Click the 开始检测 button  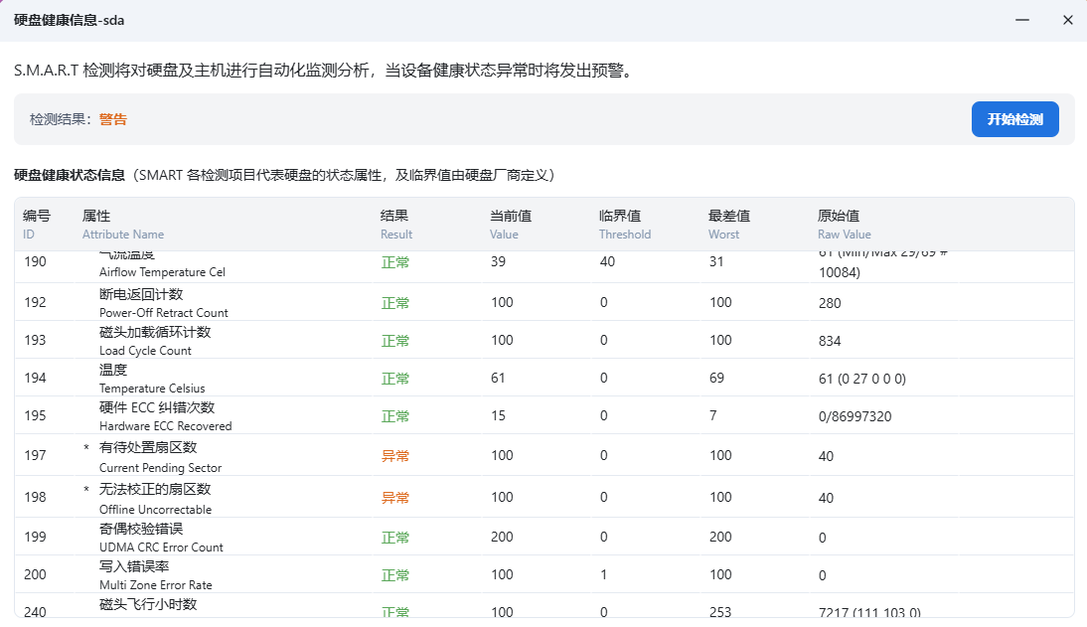click(1014, 119)
